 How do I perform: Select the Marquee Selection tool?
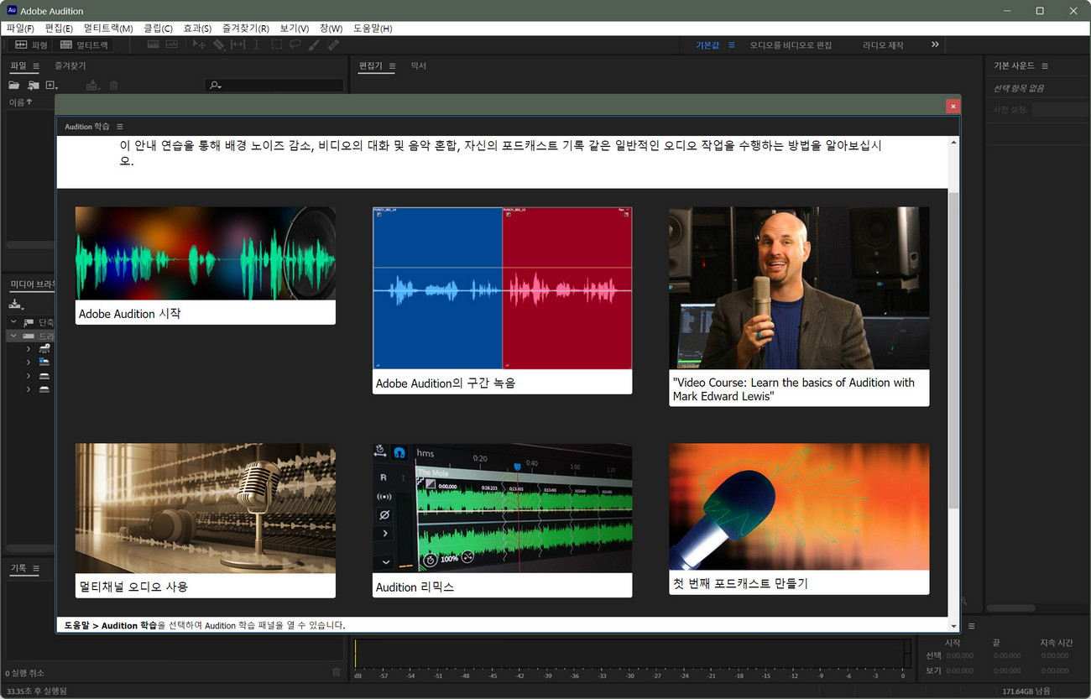276,44
